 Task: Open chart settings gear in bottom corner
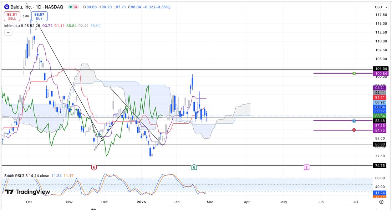pyautogui.click(x=381, y=202)
